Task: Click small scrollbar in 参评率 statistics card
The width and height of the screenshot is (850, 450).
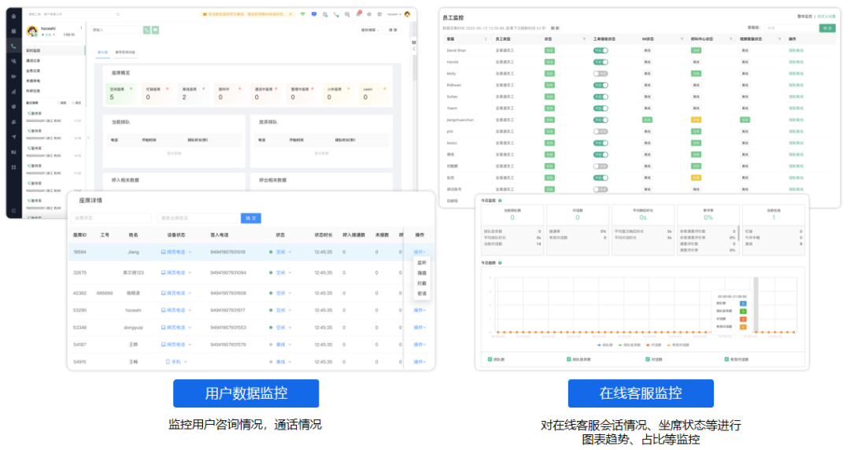Action: (x=738, y=233)
